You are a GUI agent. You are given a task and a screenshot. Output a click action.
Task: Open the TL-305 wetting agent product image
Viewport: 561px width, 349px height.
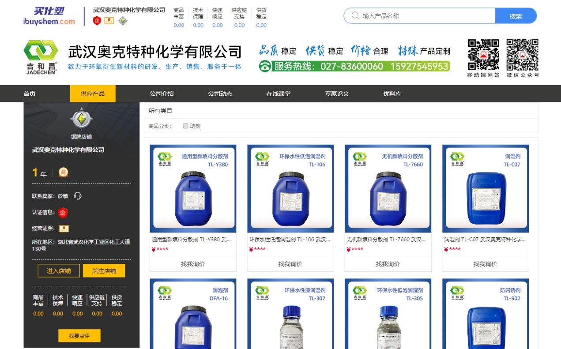pos(388,313)
